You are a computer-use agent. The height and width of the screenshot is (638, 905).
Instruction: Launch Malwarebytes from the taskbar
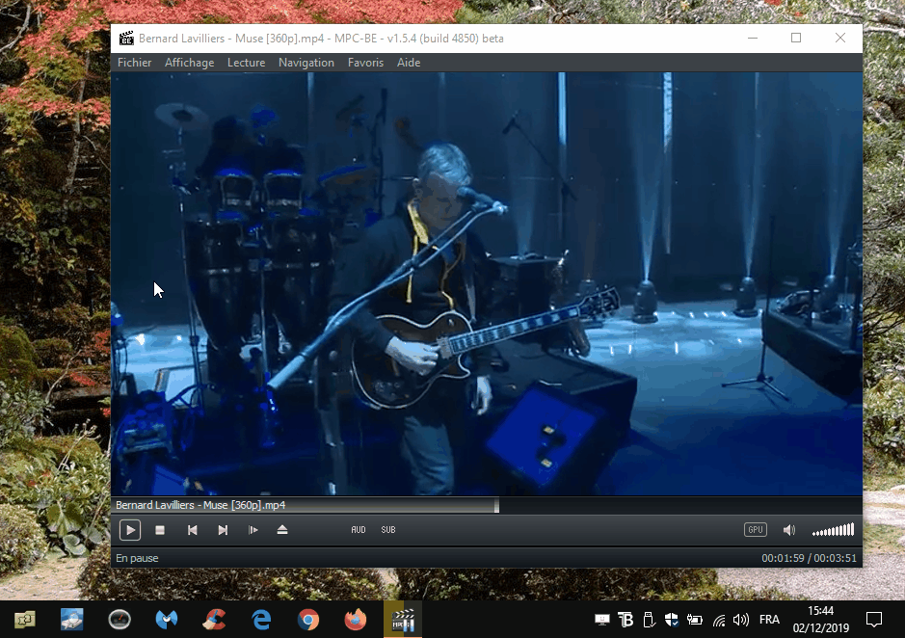tap(167, 620)
